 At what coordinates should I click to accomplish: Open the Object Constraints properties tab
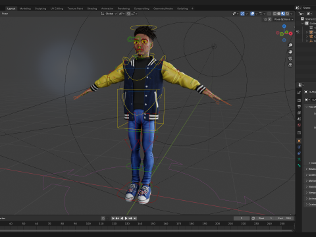pos(299,153)
